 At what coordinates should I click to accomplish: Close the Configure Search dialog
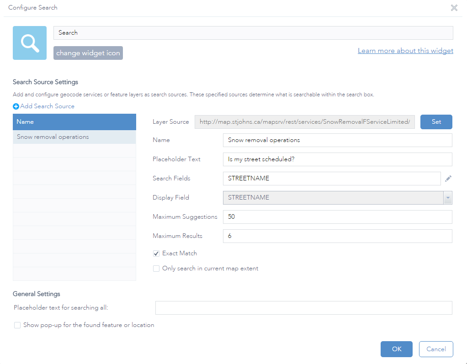[454, 8]
